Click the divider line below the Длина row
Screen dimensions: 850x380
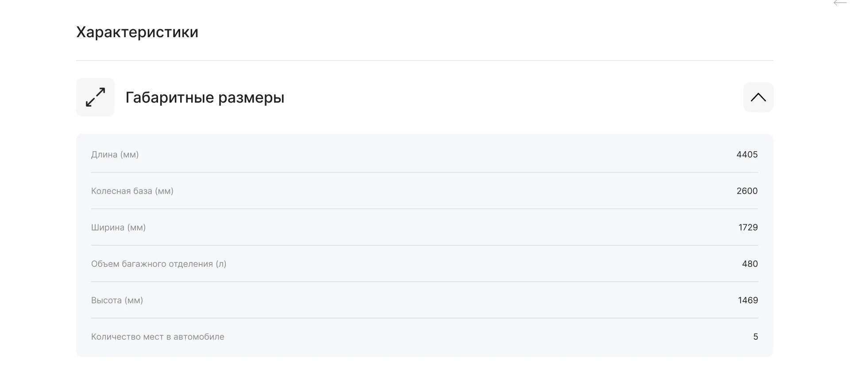[425, 172]
